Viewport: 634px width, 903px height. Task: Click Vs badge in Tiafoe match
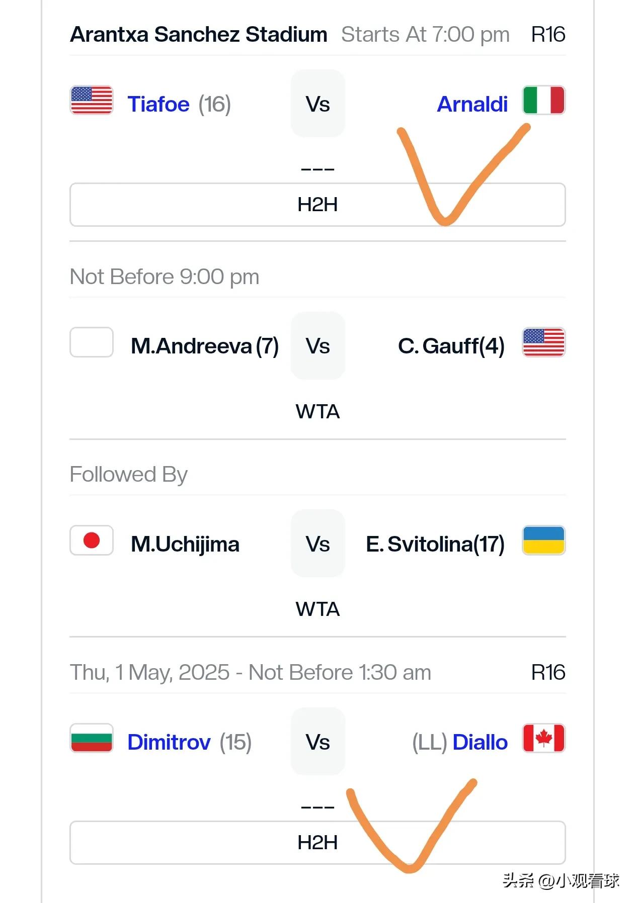[318, 104]
